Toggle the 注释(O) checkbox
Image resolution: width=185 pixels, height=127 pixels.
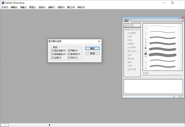tap(53, 58)
